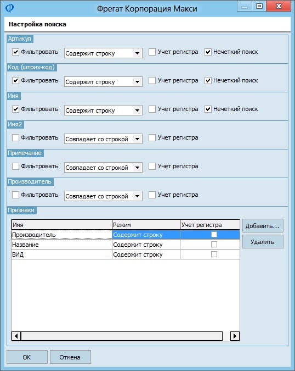Toggle Учет регистра checkbox in Название row
295x371 pixels.
point(214,245)
